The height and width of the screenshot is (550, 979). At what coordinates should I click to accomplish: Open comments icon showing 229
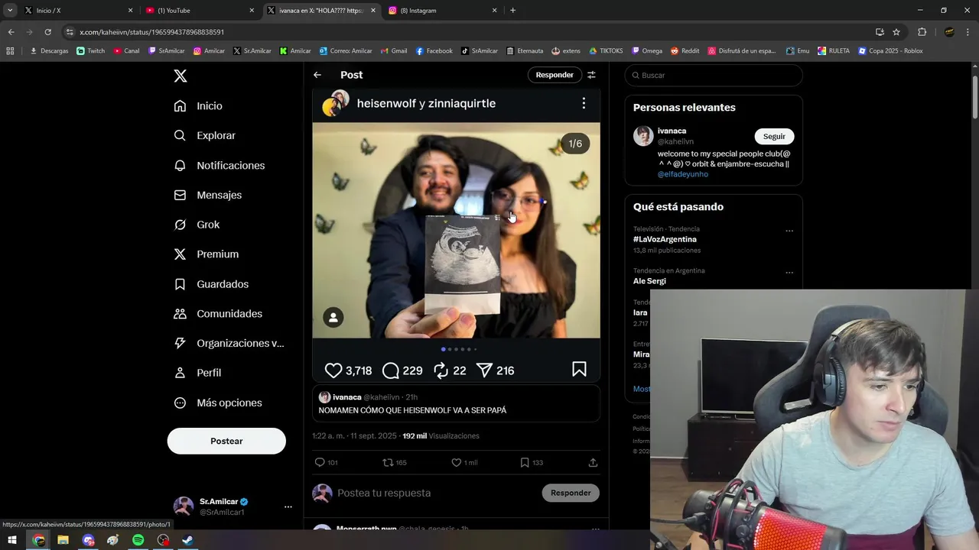click(391, 370)
